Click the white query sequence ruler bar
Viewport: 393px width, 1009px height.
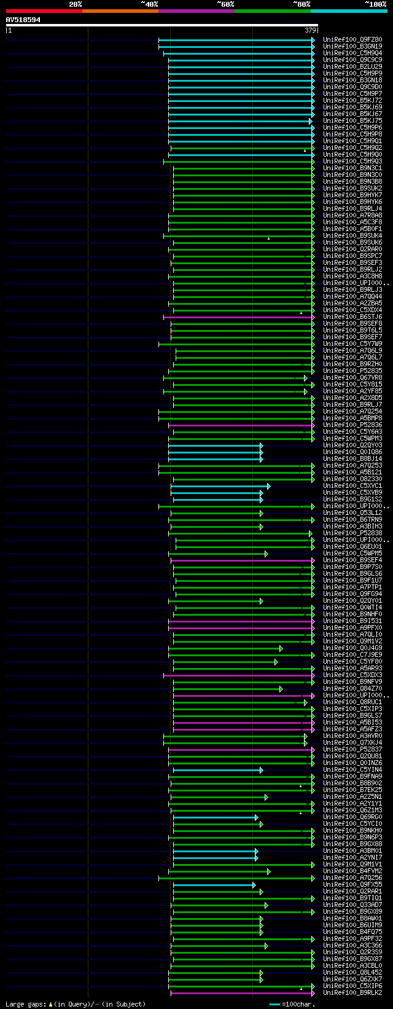161,25
